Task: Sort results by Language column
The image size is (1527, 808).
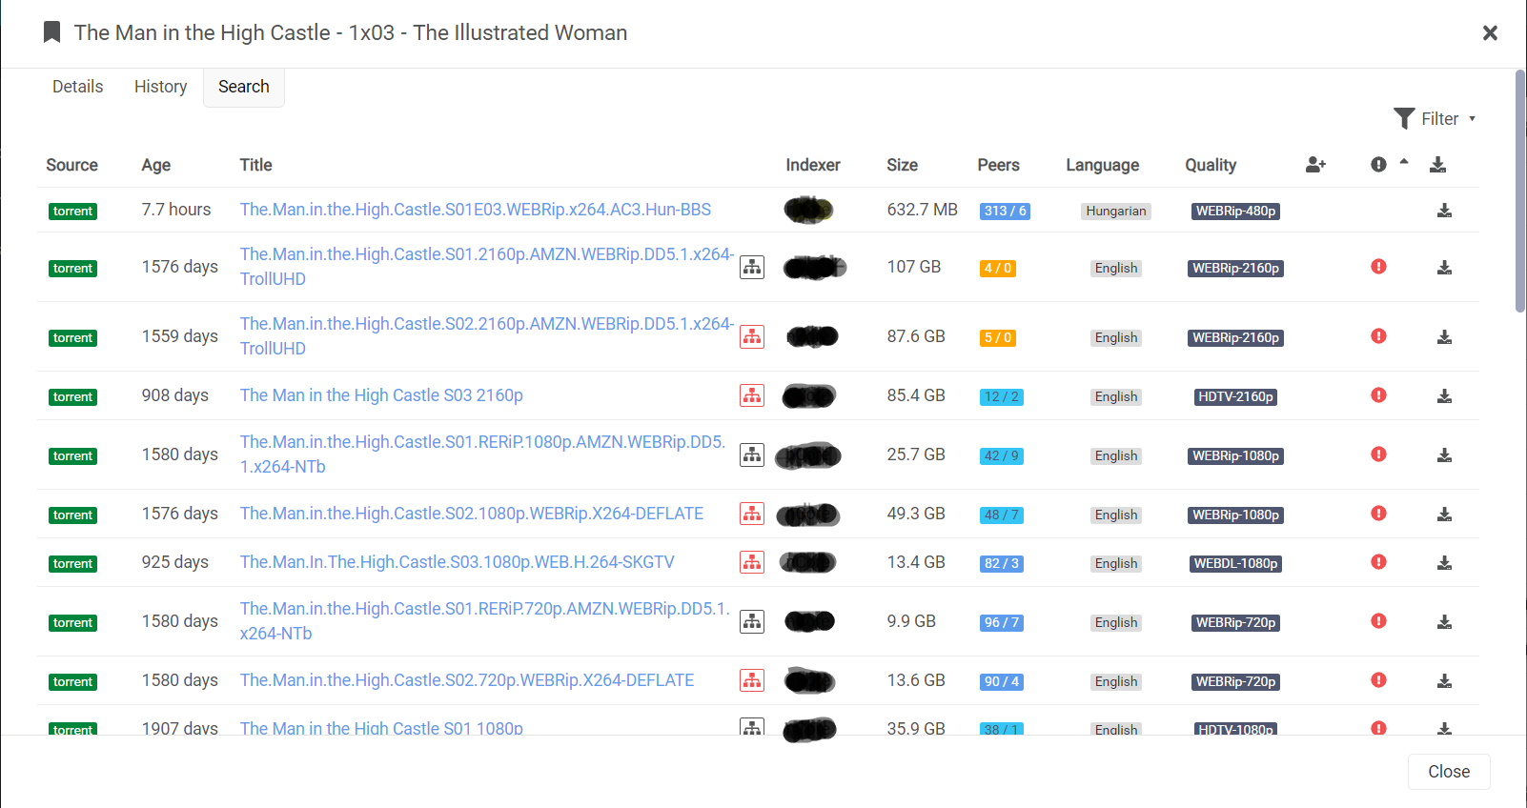Action: [x=1102, y=165]
